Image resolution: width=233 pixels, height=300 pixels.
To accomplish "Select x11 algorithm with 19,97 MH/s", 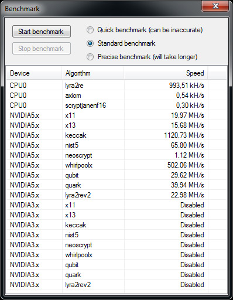I will click(117, 115).
